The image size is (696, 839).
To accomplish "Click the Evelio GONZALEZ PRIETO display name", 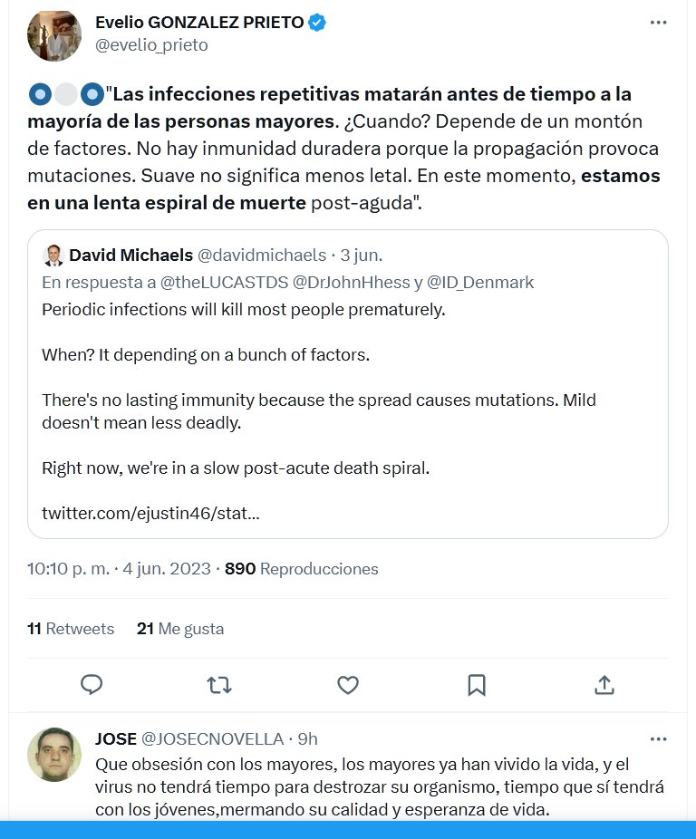I will coord(199,23).
